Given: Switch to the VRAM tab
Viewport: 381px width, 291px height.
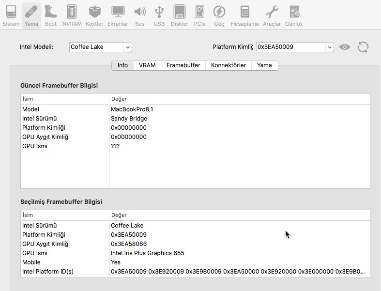Looking at the screenshot, I should pos(147,65).
